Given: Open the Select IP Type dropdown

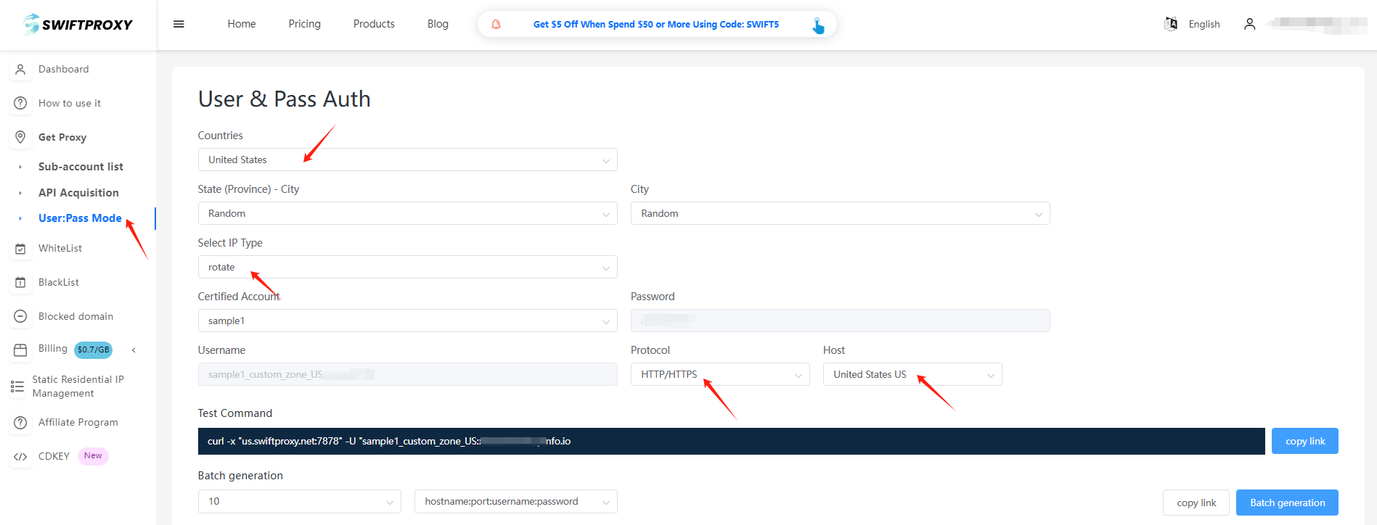Looking at the screenshot, I should 407,267.
